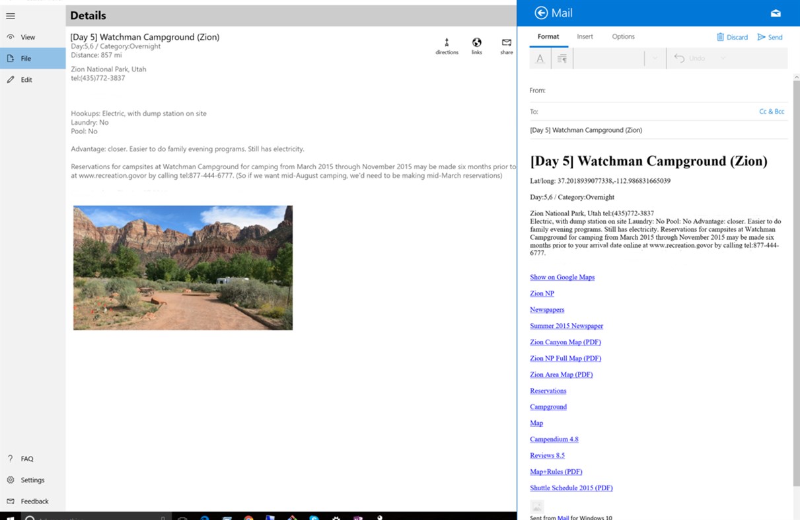This screenshot has width=800, height=520.
Task: Switch to the Options tab
Action: click(x=623, y=36)
